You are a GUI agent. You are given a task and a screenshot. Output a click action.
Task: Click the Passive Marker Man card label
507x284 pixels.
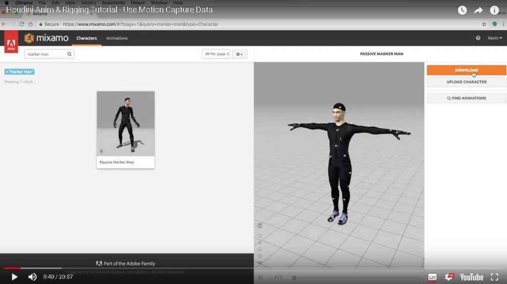tap(117, 162)
